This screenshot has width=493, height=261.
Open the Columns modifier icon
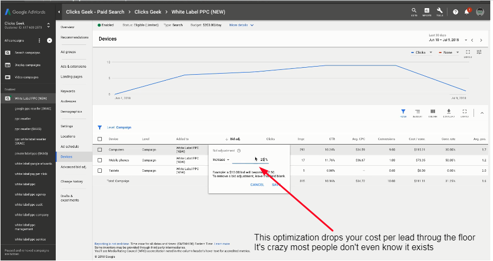(x=433, y=113)
